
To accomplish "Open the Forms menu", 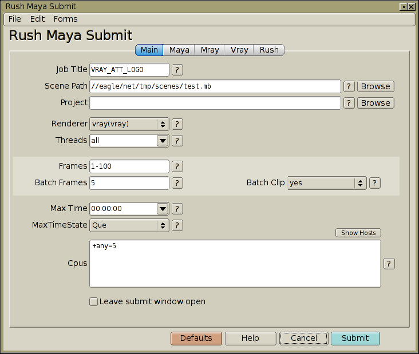I will (65, 19).
